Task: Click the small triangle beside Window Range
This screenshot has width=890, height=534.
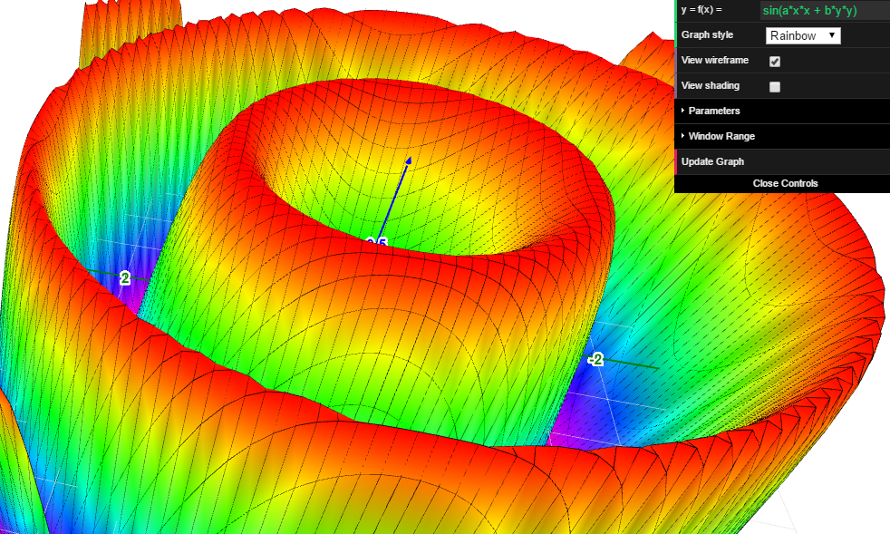Action: click(683, 136)
